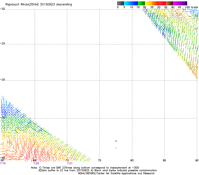
Task: Click the '-25' latitude label
Action: pyautogui.click(x=2, y=43)
